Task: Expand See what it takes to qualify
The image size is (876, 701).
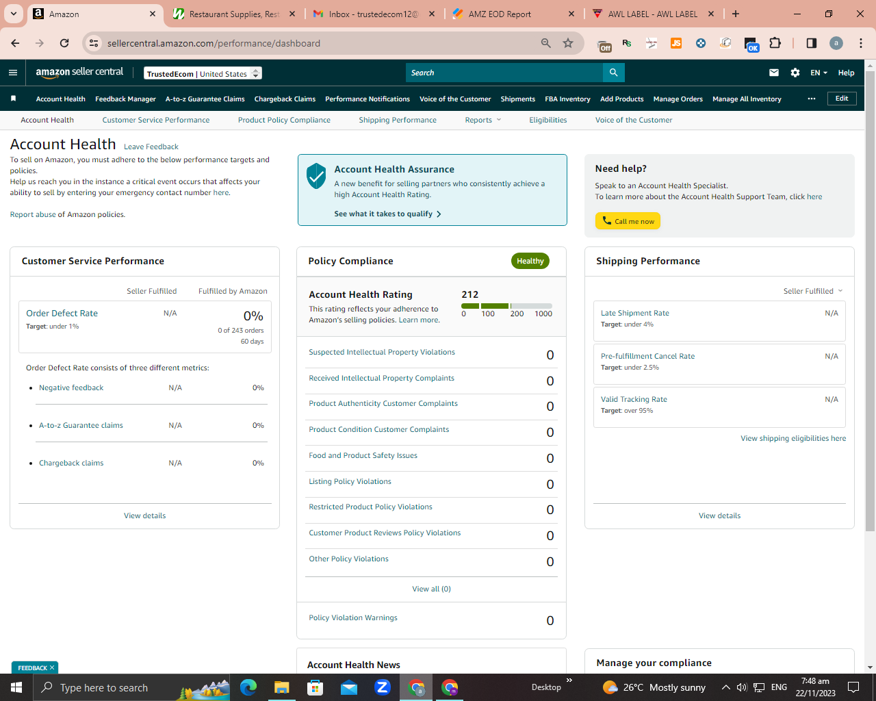Action: tap(387, 214)
